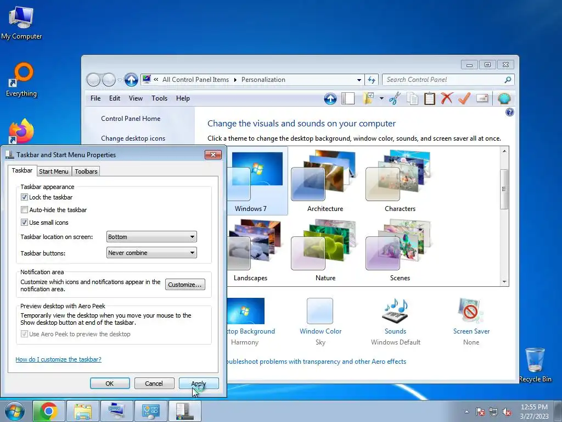This screenshot has height=422, width=562.
Task: Open the blue Help question mark
Action: click(x=509, y=112)
